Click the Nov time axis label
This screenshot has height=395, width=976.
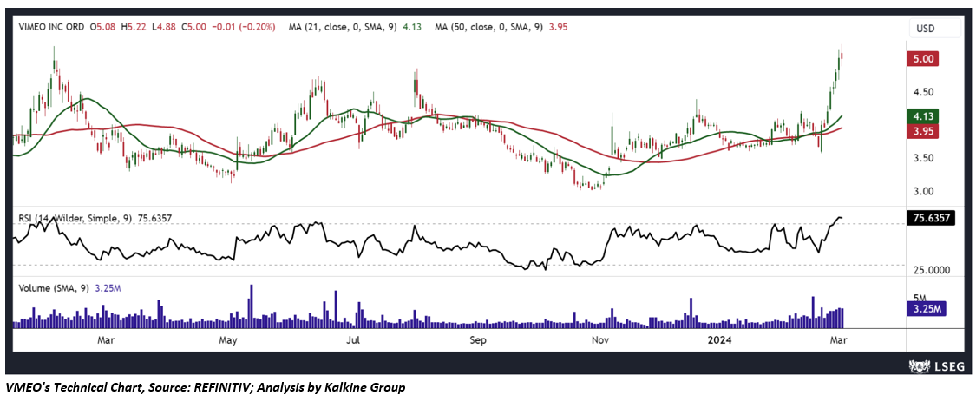pos(600,340)
